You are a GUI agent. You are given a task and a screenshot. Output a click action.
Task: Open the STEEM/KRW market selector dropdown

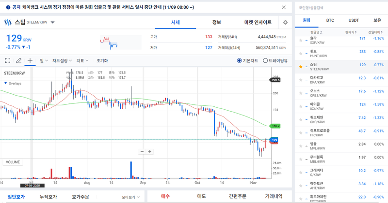click(x=52, y=22)
